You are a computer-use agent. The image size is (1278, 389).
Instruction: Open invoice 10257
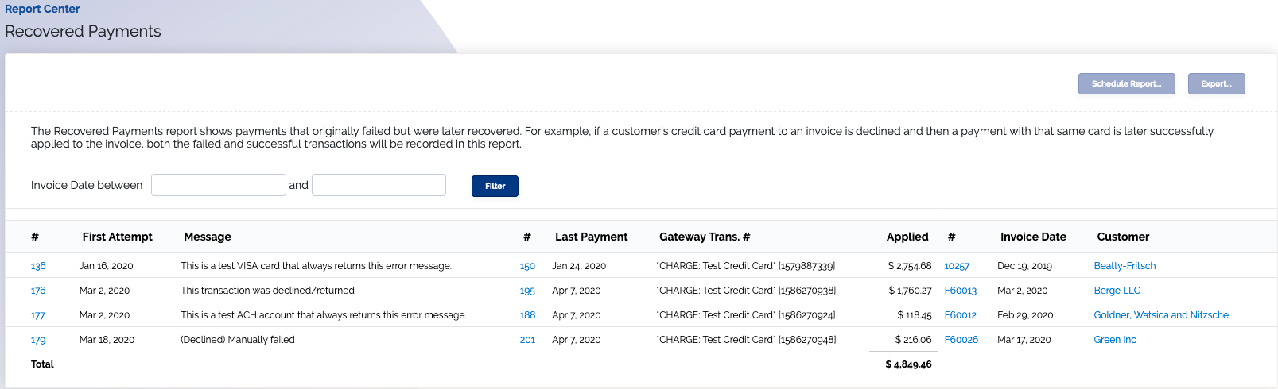click(957, 266)
